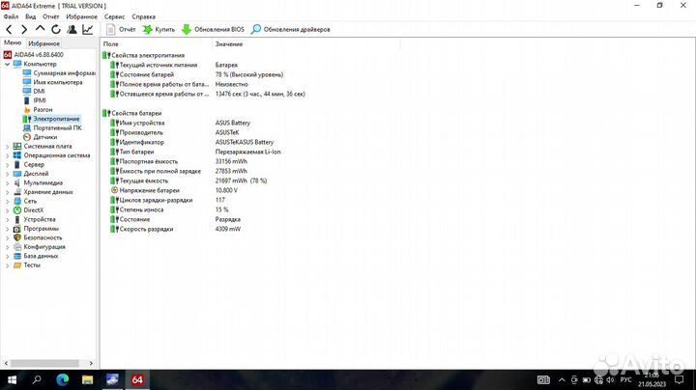Select the Датчики tree item
The height and width of the screenshot is (390, 696).
[44, 137]
